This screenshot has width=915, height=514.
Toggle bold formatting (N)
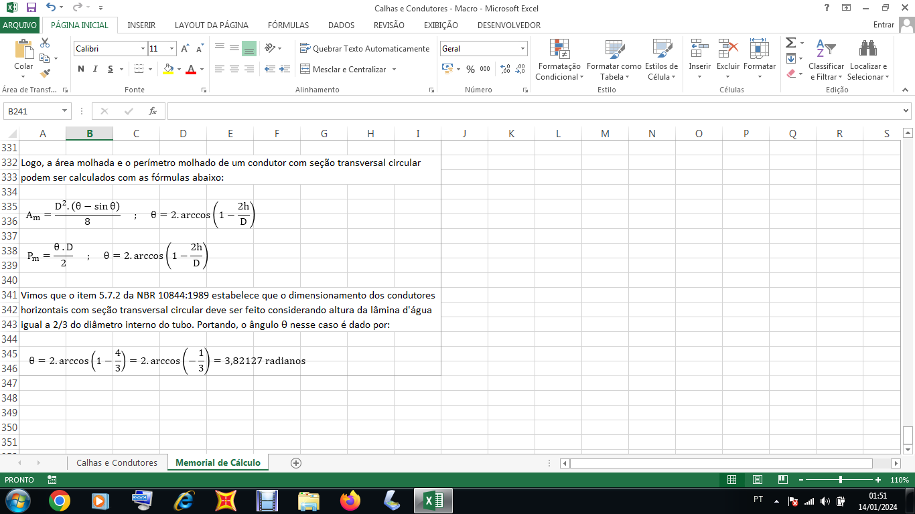click(81, 69)
